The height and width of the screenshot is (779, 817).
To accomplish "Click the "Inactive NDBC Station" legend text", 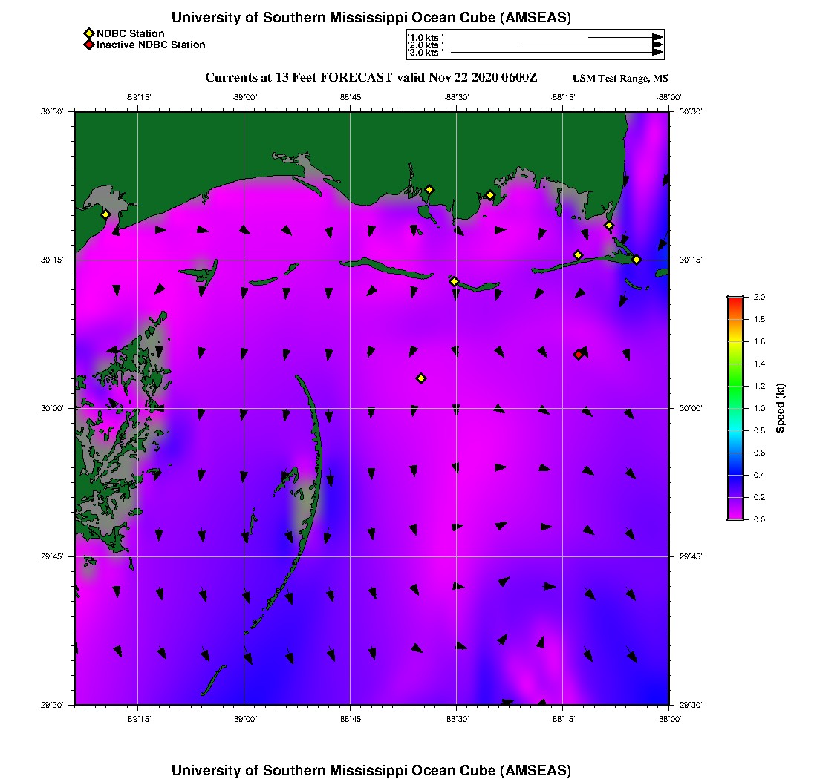I will point(151,45).
